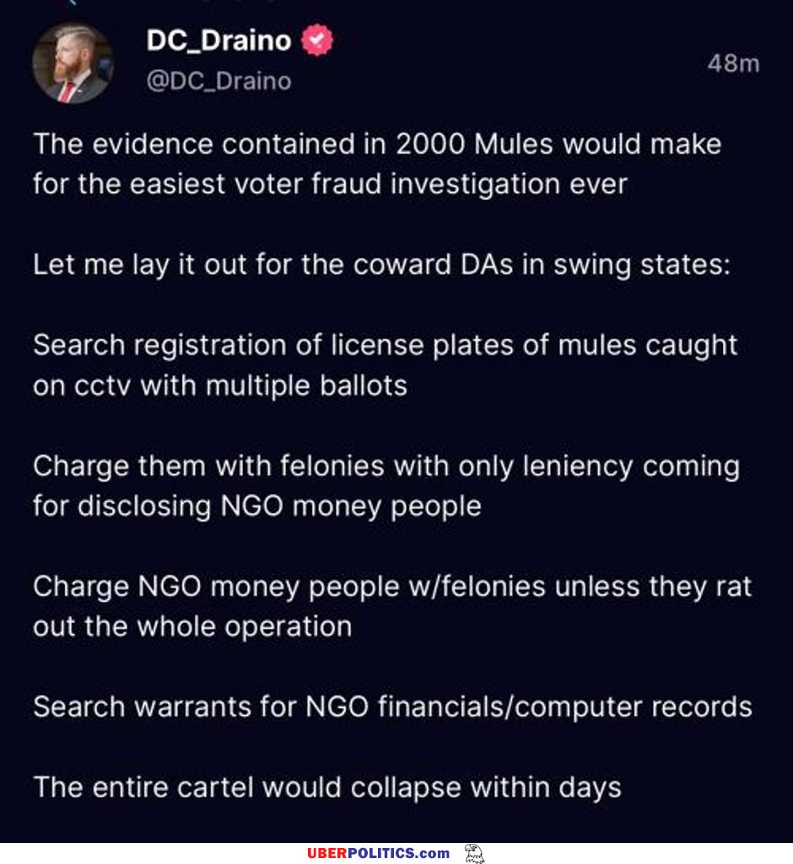Viewport: 793px width, 864px height.
Task: Click the @DC_Draino handle
Action: 219,81
